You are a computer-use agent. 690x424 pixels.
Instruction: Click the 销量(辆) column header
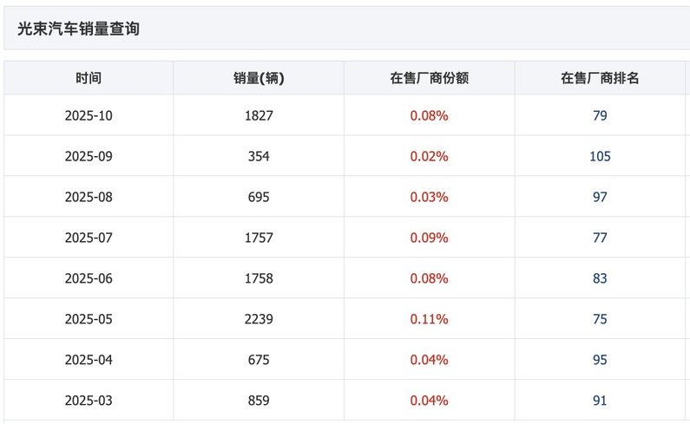pos(259,78)
